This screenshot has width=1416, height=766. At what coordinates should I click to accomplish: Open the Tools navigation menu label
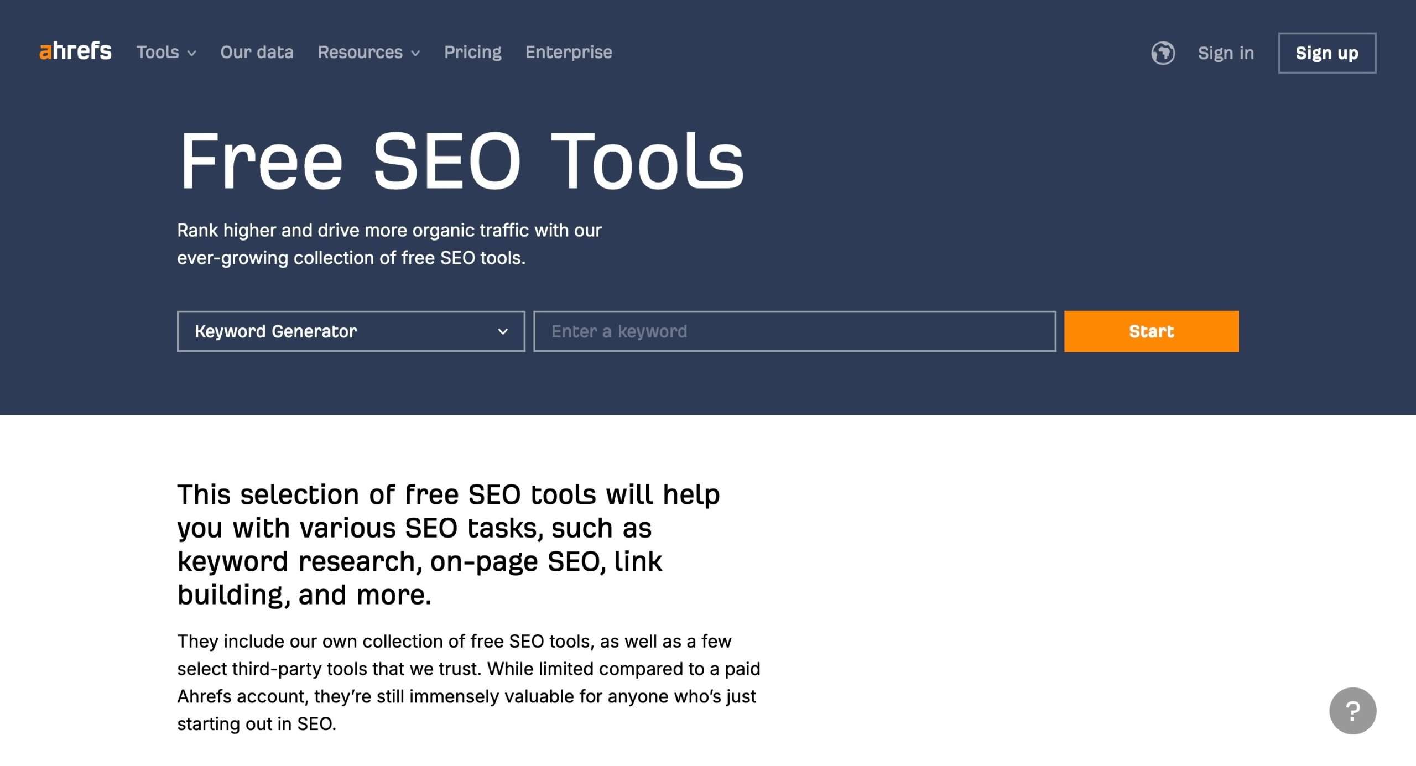(x=158, y=52)
